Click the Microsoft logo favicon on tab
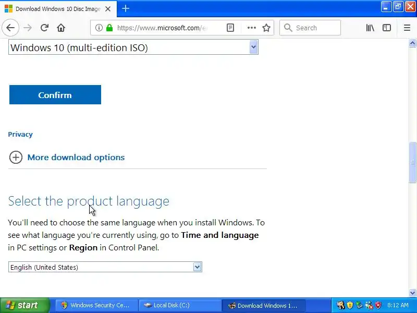This screenshot has height=313, width=417. 8,9
